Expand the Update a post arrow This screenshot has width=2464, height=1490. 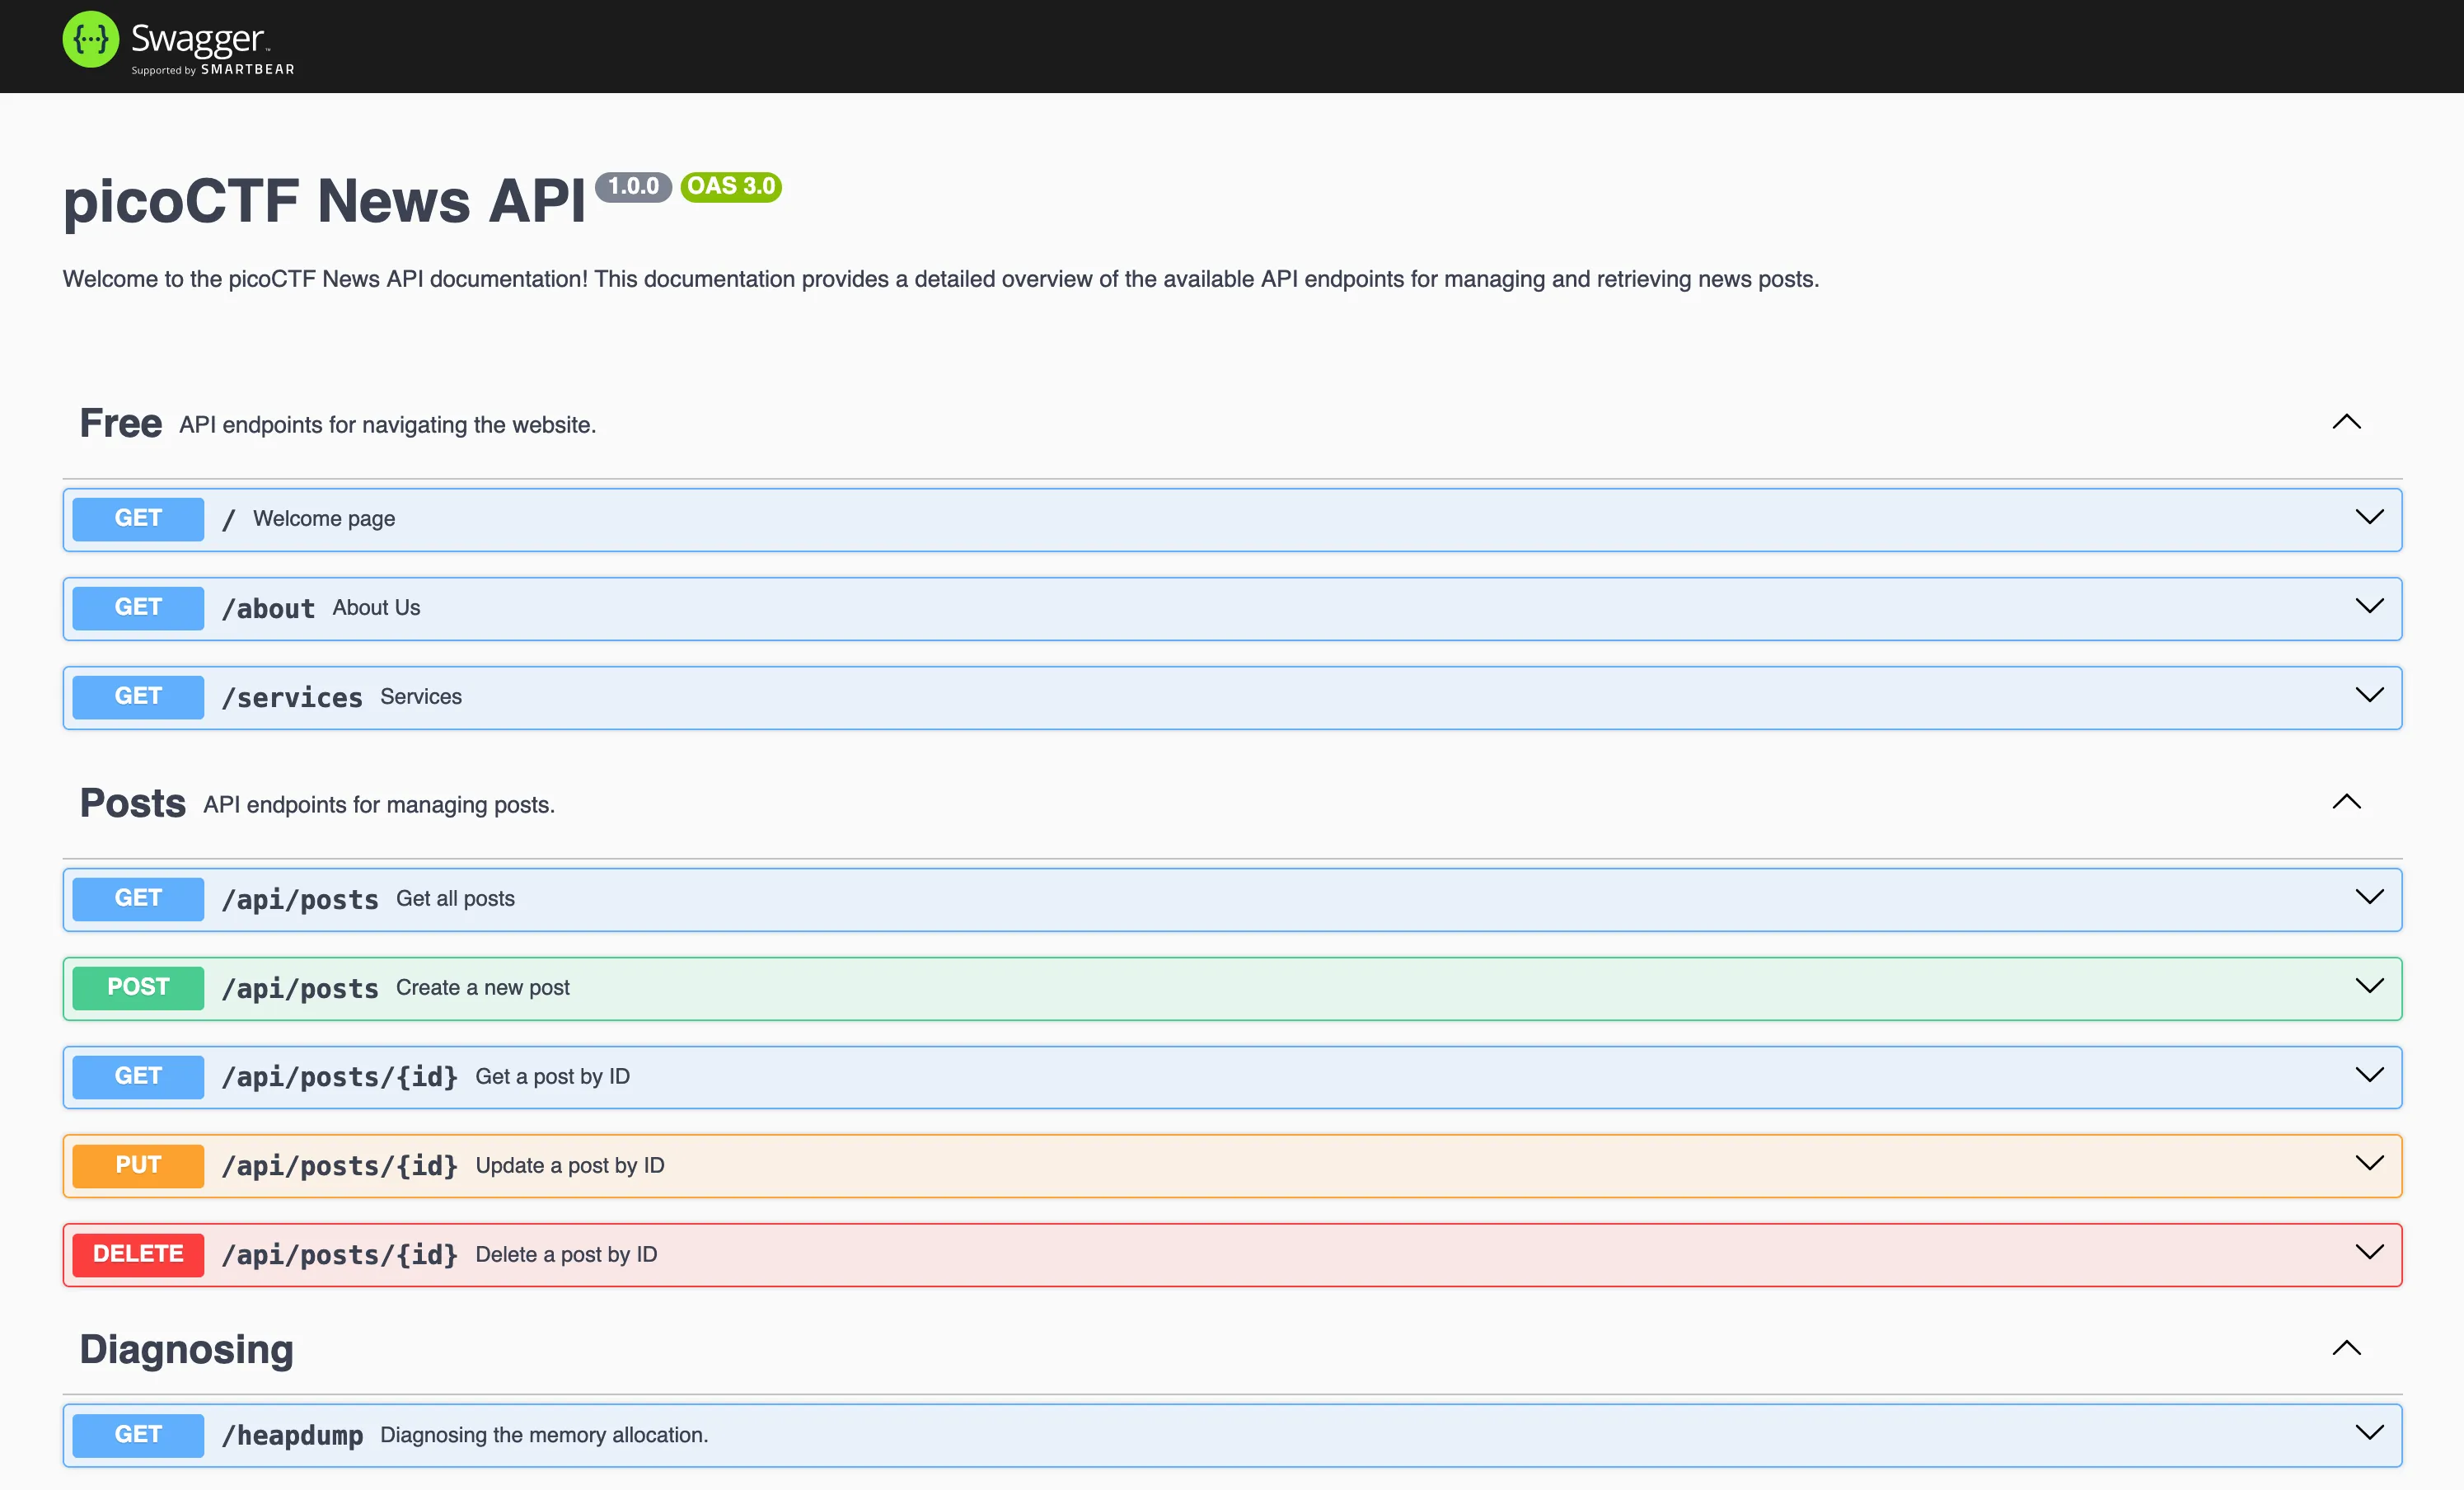pos(2369,1163)
